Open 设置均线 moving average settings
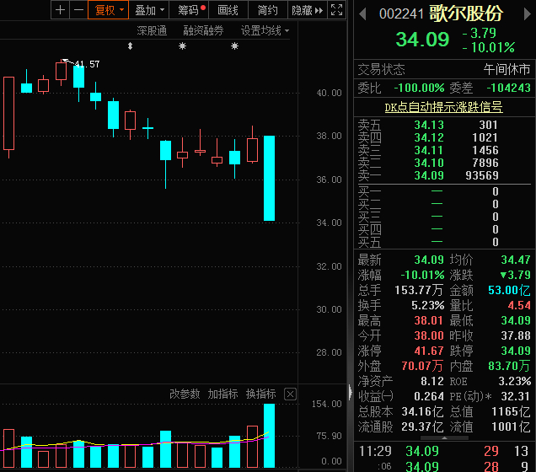Viewport: 536px width, 472px height. (x=265, y=30)
